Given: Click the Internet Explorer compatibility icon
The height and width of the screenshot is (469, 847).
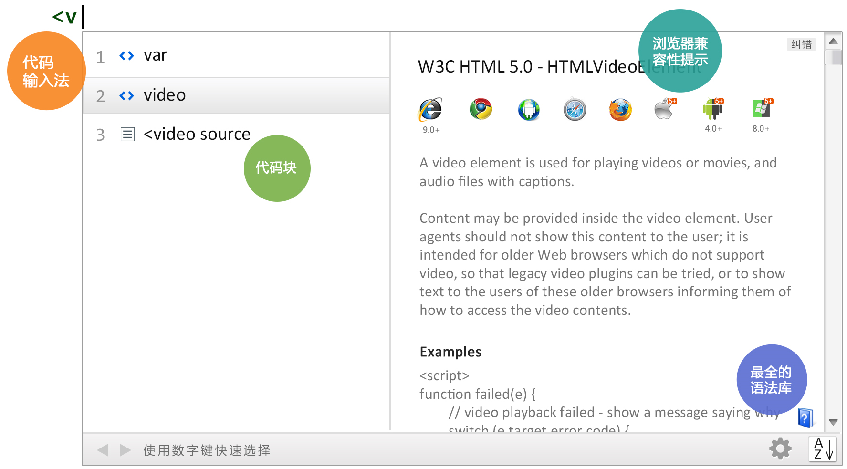Looking at the screenshot, I should (431, 110).
